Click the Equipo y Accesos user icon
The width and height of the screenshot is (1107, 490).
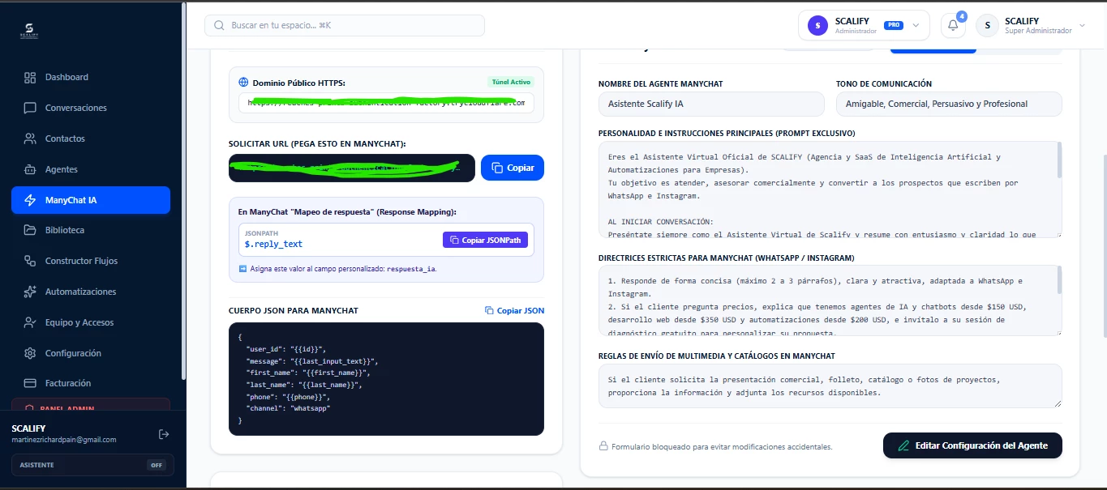pos(30,322)
